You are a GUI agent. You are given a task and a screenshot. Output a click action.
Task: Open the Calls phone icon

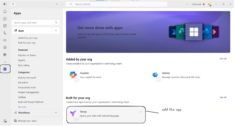click(5, 33)
